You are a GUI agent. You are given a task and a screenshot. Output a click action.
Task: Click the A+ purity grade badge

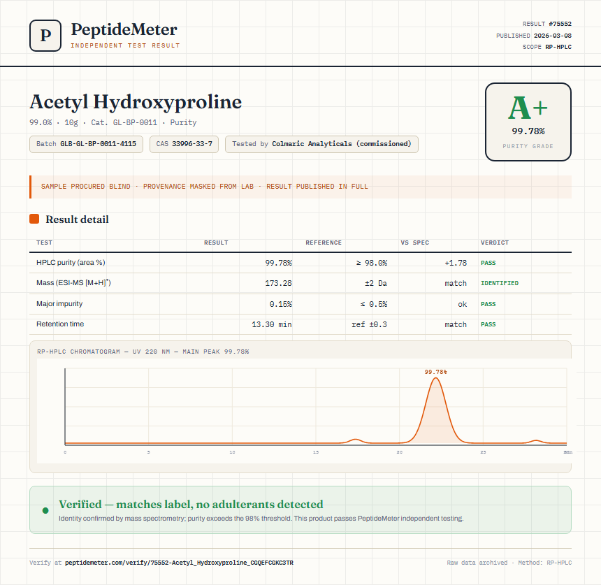click(528, 122)
